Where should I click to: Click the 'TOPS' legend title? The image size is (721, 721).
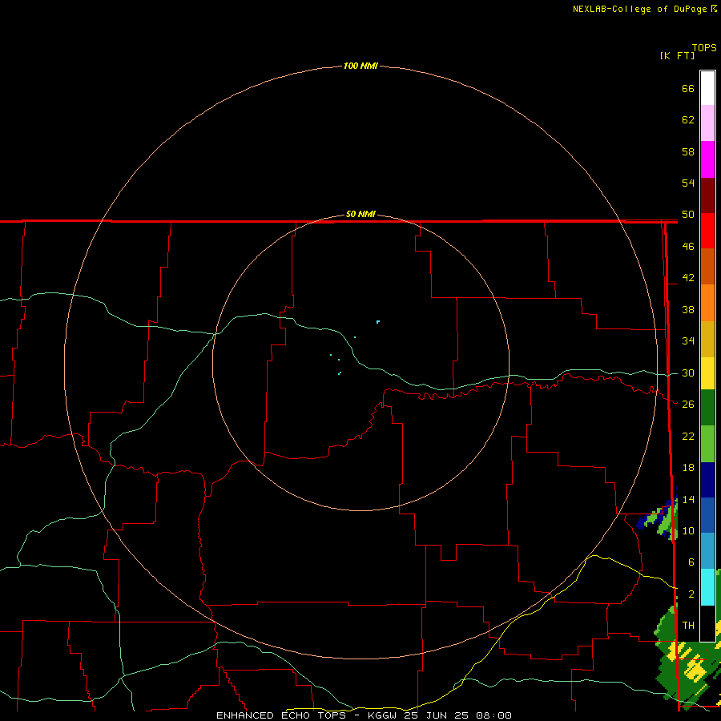704,47
